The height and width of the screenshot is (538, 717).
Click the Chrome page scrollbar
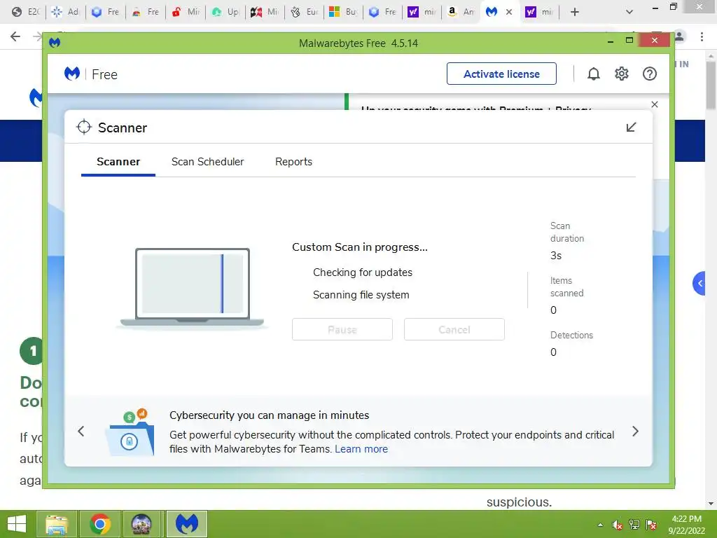coord(711,85)
